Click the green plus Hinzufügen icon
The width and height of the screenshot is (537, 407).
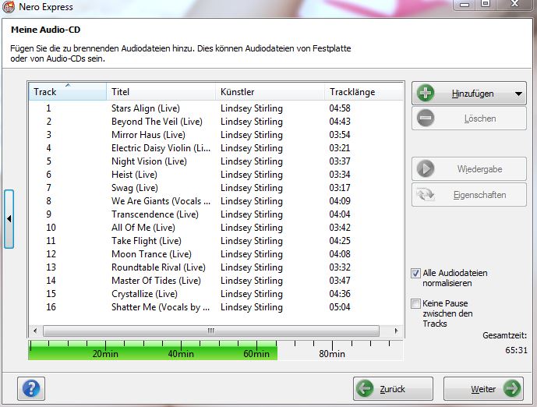(x=426, y=93)
